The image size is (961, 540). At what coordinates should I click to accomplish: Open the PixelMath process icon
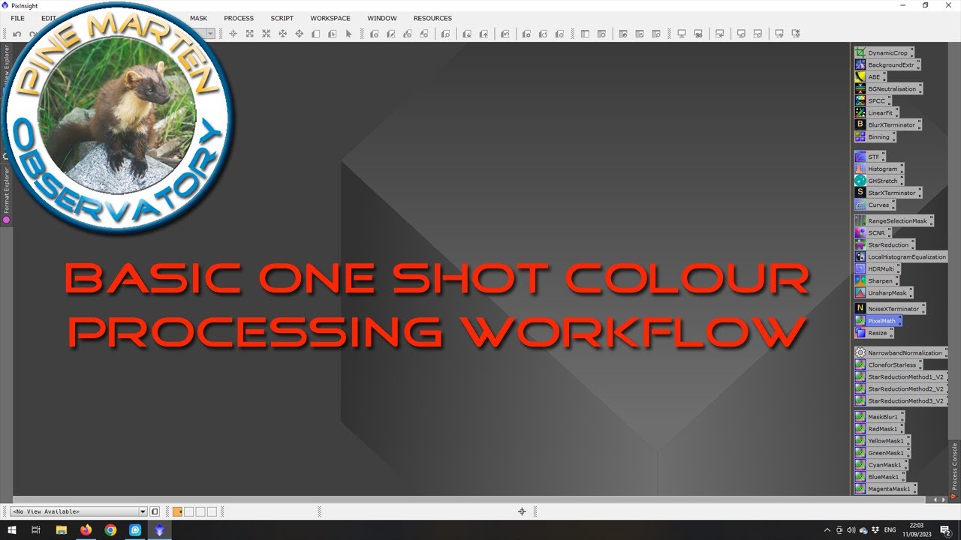pos(878,321)
